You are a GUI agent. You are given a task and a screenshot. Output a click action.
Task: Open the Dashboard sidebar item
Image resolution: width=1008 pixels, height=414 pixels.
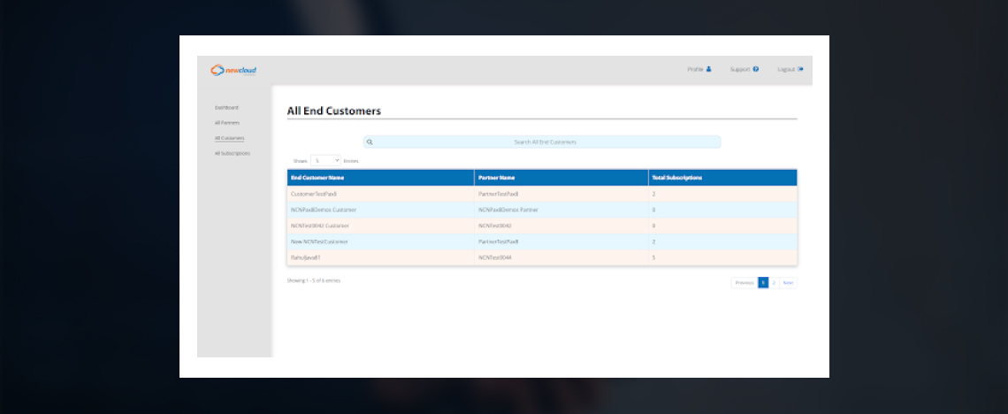tap(226, 107)
